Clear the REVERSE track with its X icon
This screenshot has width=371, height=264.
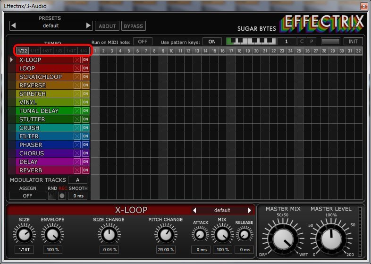(77, 85)
